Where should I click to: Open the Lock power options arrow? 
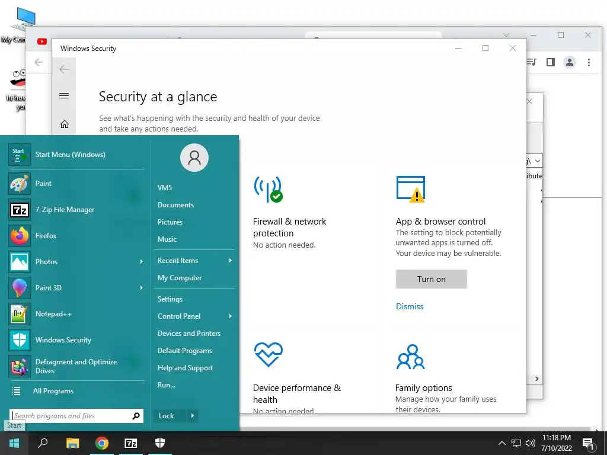point(193,416)
